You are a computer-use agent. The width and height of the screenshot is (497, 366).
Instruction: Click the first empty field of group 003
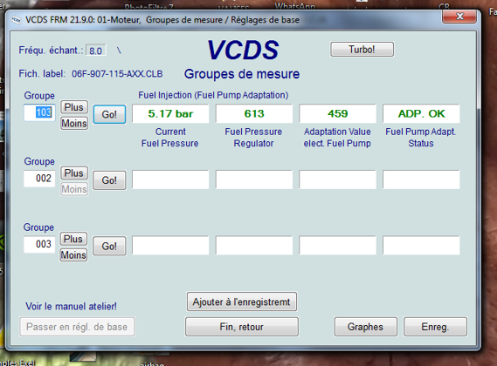coord(170,245)
